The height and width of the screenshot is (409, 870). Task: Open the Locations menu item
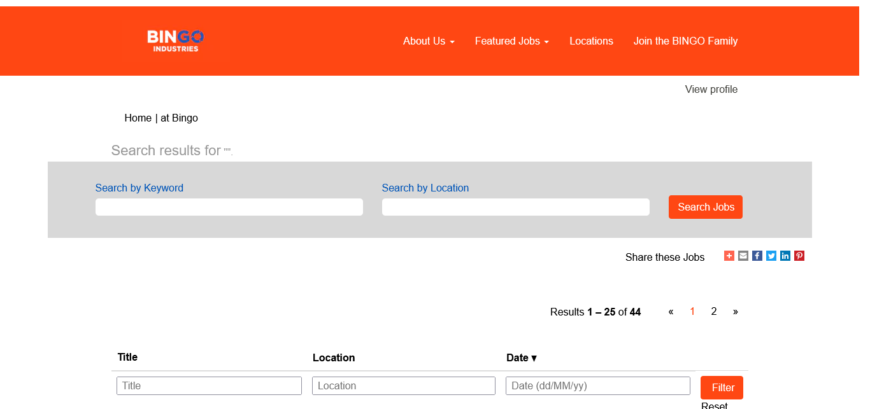(x=591, y=41)
